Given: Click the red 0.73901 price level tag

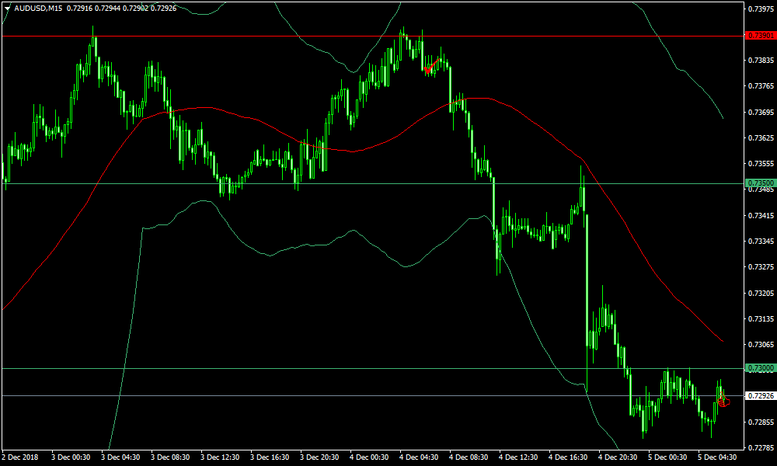Looking at the screenshot, I should pos(761,36).
